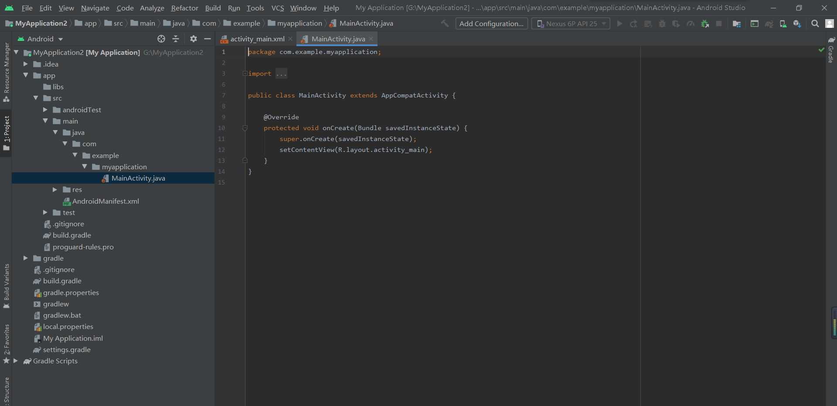
Task: Open the VCS menu
Action: [277, 8]
